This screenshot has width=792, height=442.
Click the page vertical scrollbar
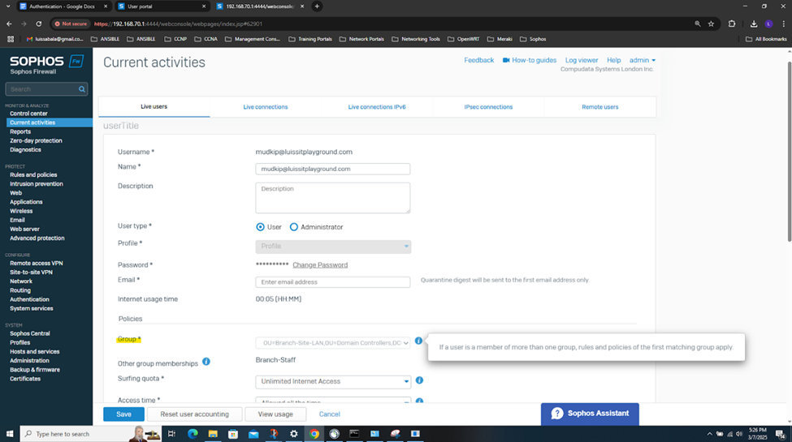789,152
